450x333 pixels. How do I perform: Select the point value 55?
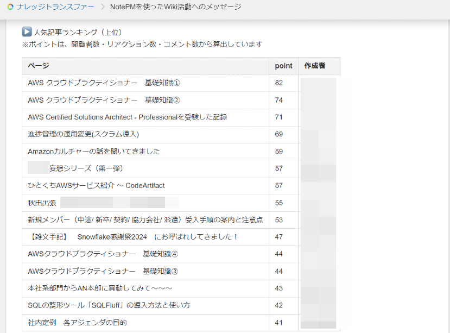point(279,203)
